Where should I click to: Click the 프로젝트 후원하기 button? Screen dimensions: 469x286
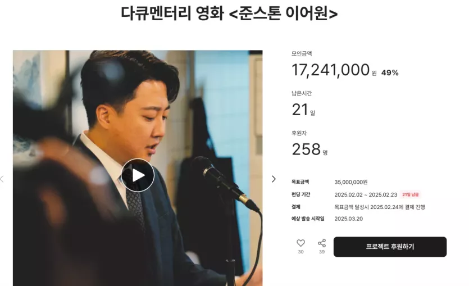(390, 247)
